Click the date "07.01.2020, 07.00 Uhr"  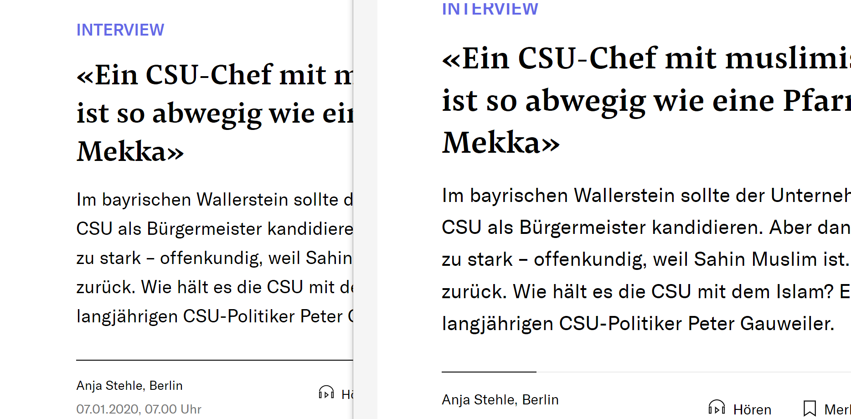click(139, 409)
